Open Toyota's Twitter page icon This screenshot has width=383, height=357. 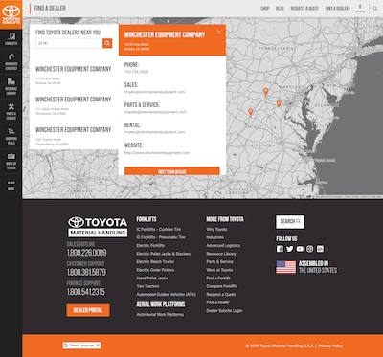pos(289,249)
